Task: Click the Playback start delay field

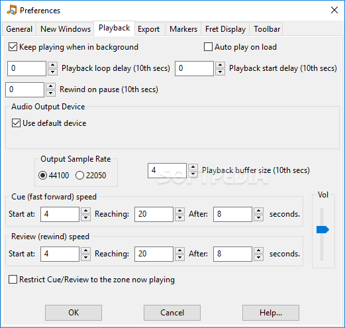Action: click(194, 68)
